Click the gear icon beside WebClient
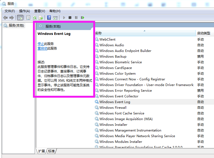The image size is (214, 158). pos(97,39)
